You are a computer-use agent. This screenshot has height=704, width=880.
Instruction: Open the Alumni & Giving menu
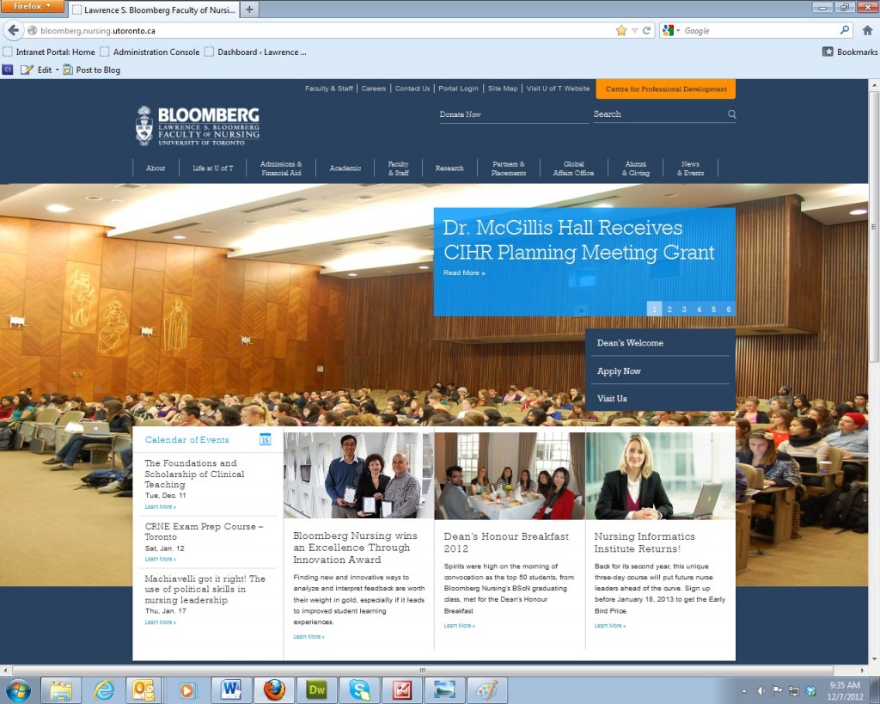point(636,168)
